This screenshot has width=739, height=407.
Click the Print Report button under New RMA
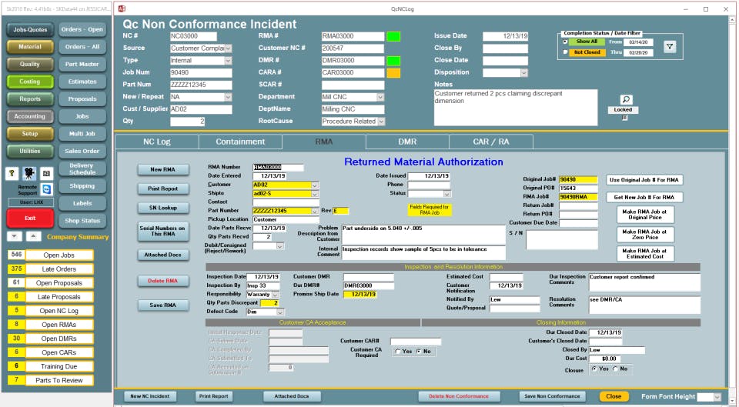click(x=163, y=189)
